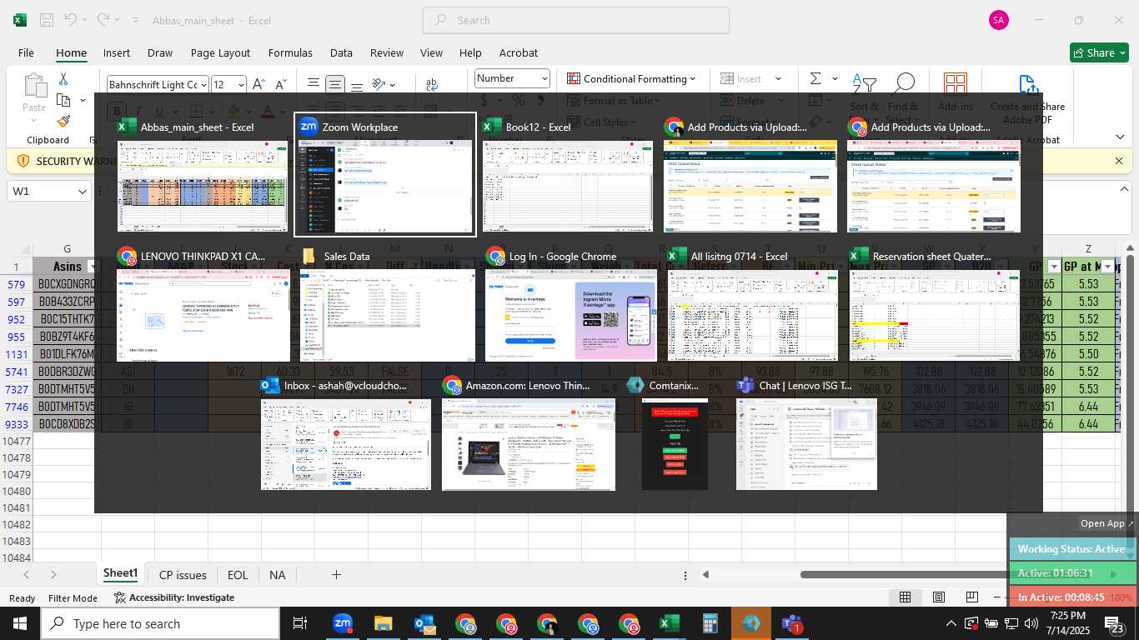Open Calculator from the taskbar

click(710, 623)
